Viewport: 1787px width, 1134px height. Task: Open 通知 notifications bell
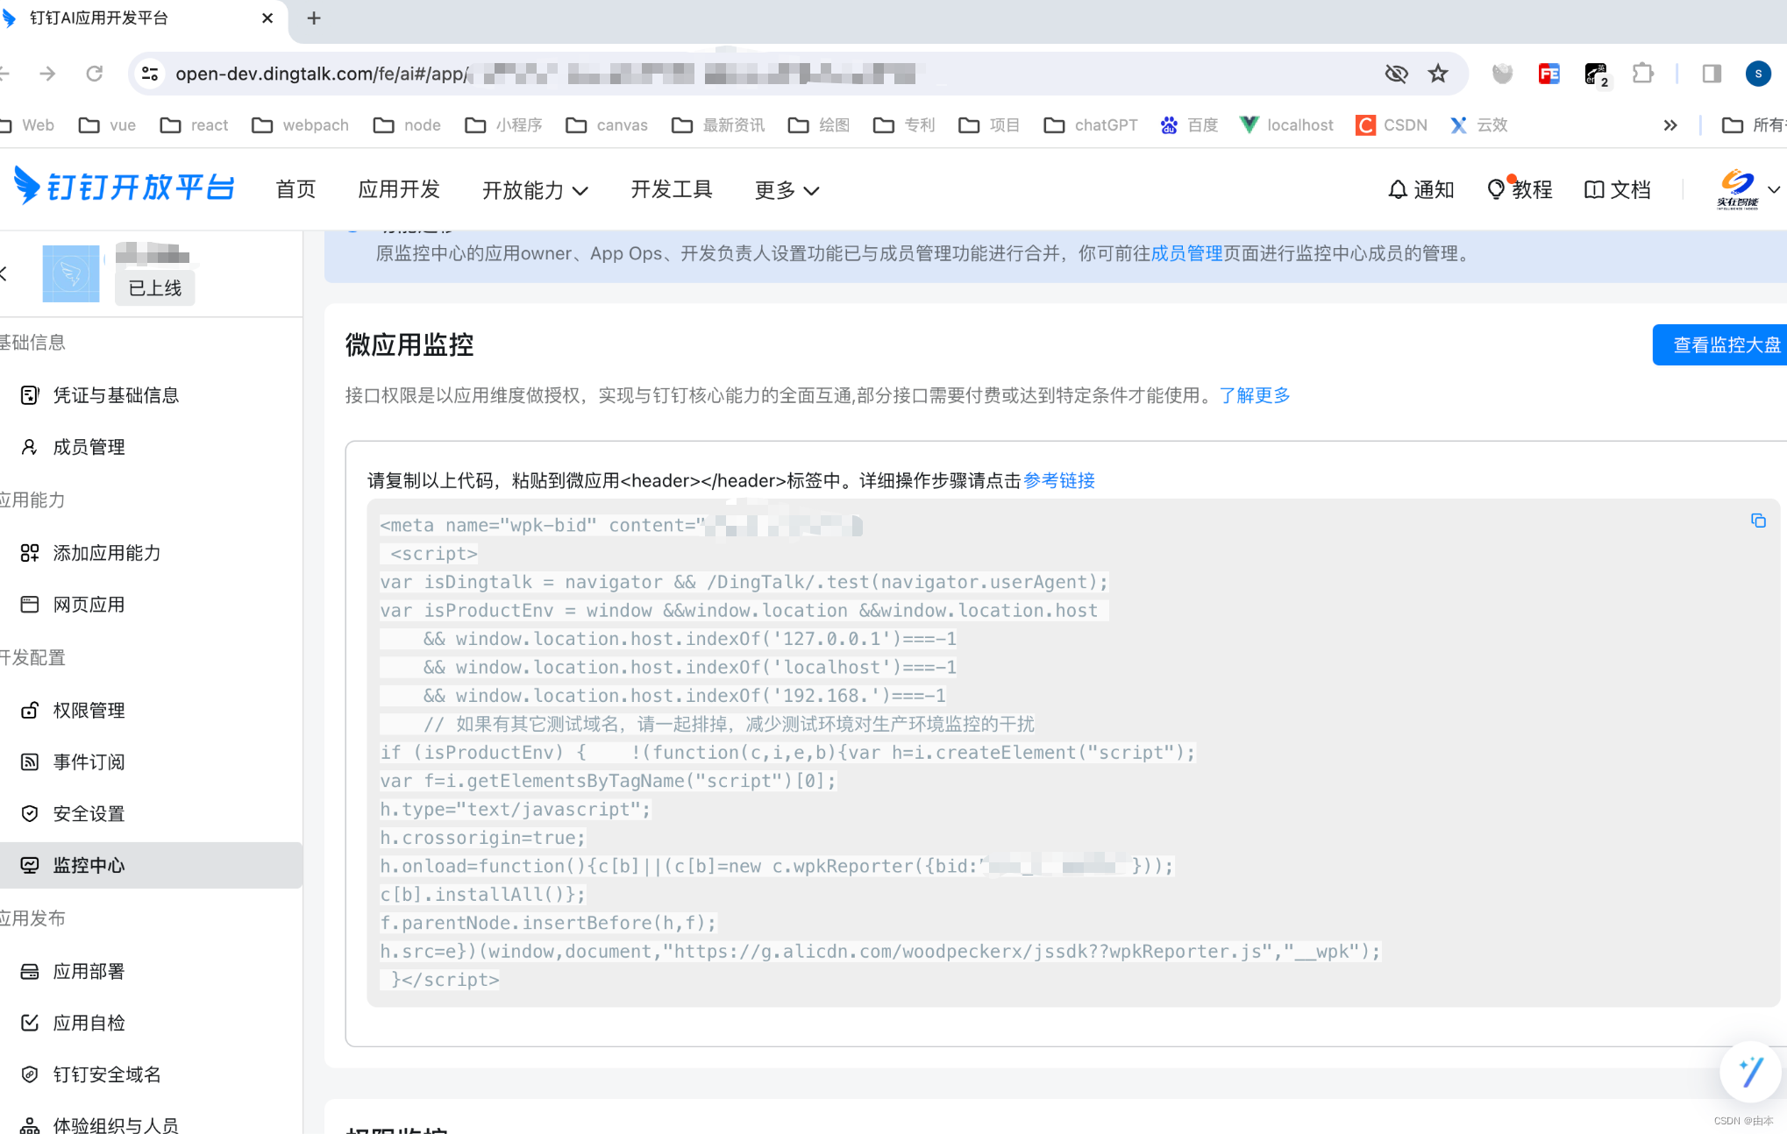coord(1420,189)
